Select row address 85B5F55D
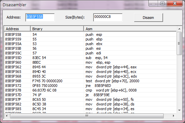The height and width of the screenshot is (123, 185). tap(13, 58)
